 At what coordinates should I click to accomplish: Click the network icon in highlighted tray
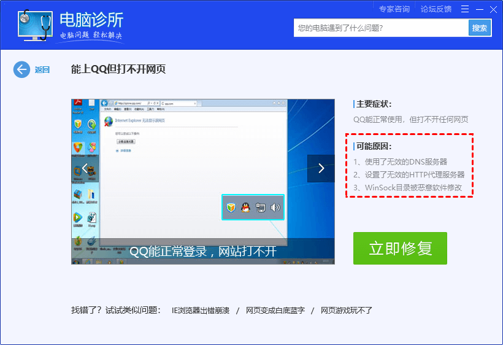pyautogui.click(x=260, y=207)
